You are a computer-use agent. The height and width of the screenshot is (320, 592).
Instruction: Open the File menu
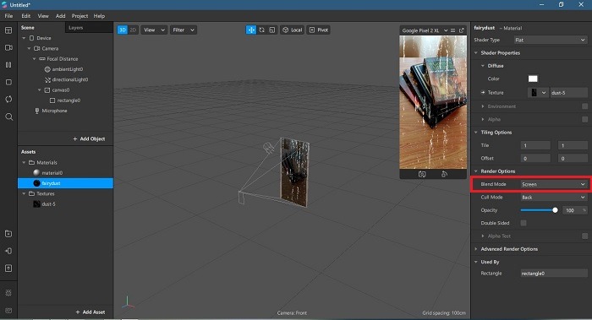8,16
